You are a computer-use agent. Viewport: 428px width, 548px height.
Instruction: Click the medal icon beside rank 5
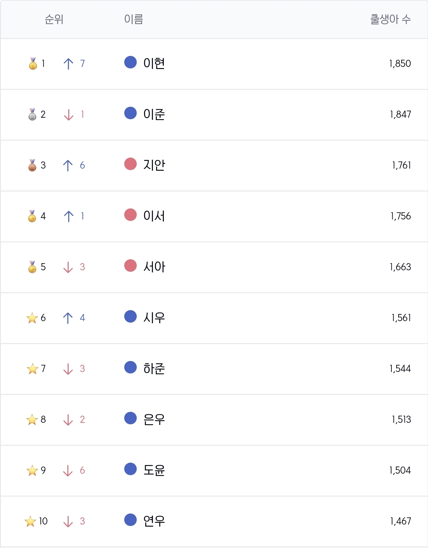click(32, 267)
